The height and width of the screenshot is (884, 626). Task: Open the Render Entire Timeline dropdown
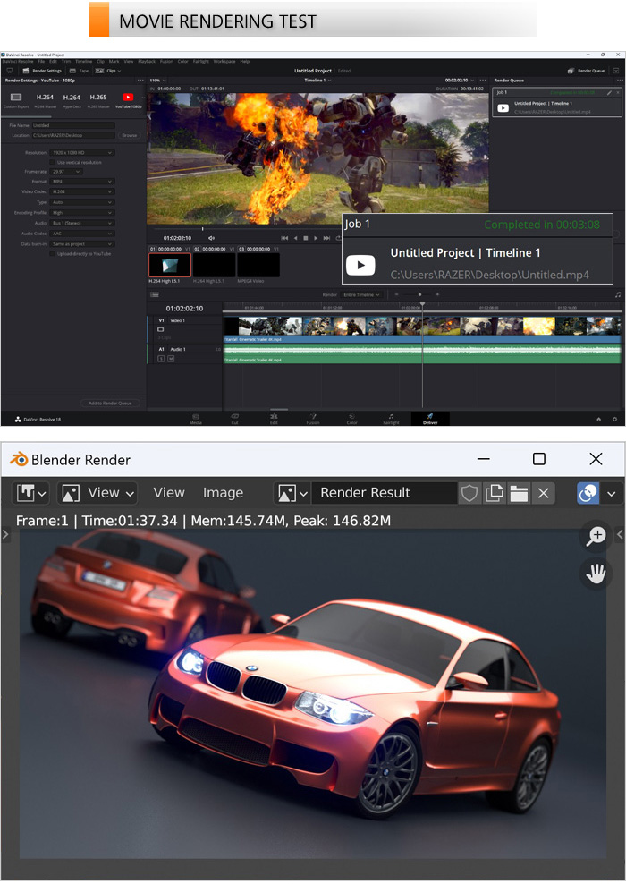[x=362, y=295]
